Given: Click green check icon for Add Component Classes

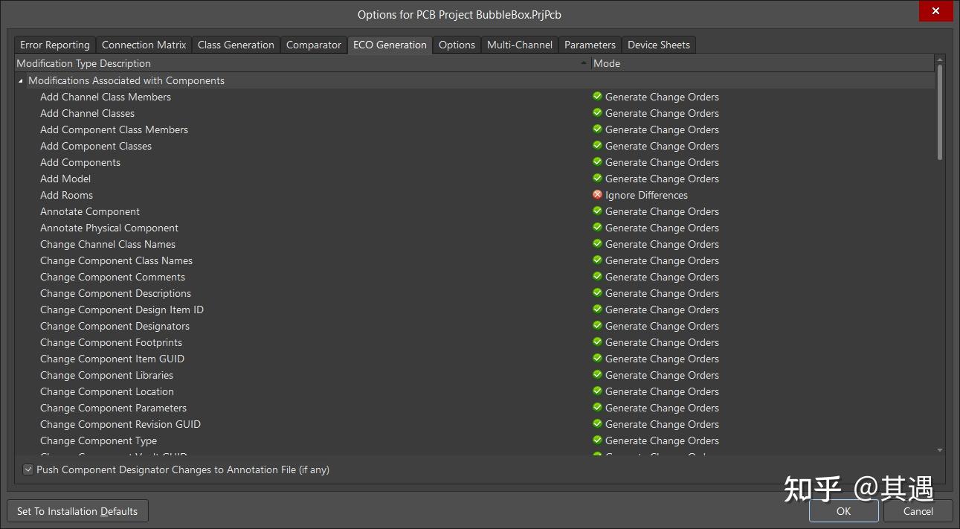Looking at the screenshot, I should click(x=597, y=145).
